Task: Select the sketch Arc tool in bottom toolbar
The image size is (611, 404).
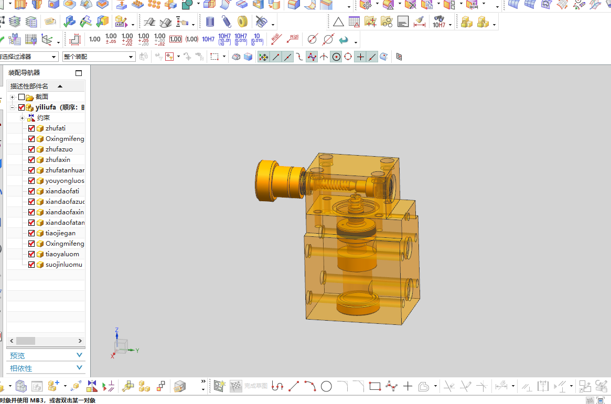Action: pyautogui.click(x=310, y=386)
